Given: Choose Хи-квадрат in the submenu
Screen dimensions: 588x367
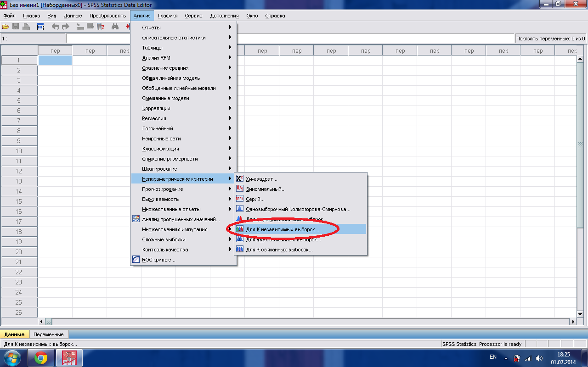Looking at the screenshot, I should click(x=300, y=179).
